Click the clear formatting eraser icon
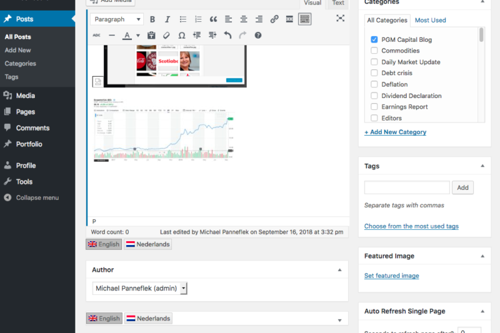 point(167,35)
